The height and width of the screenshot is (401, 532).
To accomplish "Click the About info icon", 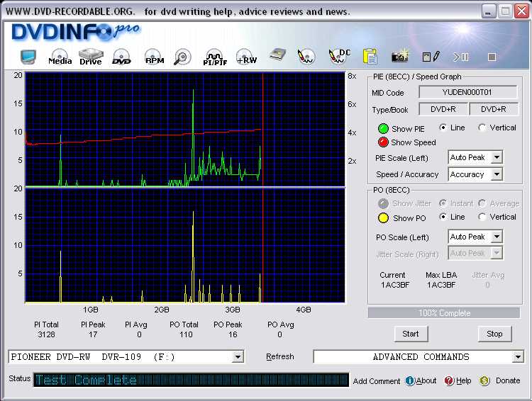I will [x=410, y=381].
